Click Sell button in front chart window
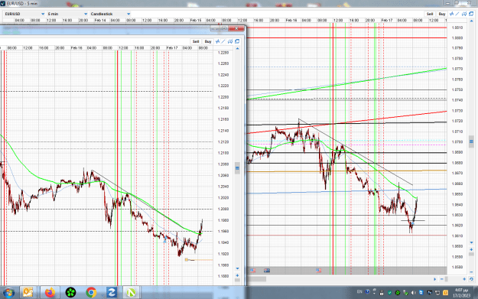Screen dimensions: 478x299 coord(196,41)
